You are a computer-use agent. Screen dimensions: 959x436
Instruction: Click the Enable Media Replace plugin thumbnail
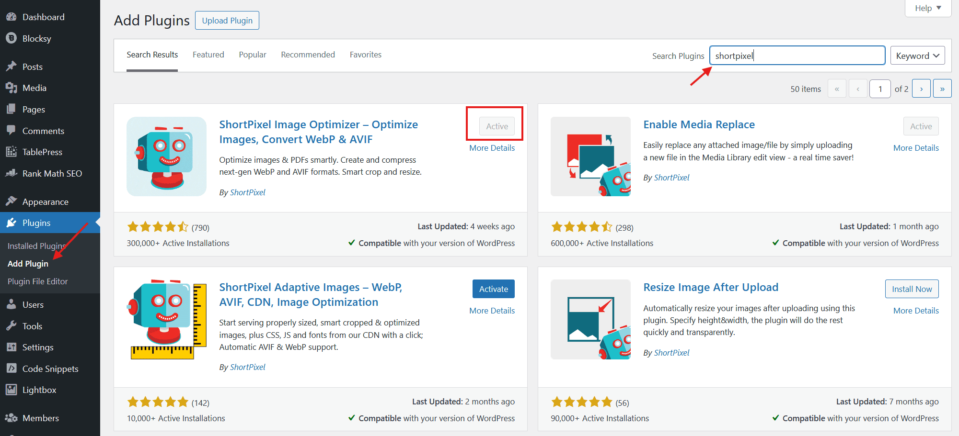(590, 157)
